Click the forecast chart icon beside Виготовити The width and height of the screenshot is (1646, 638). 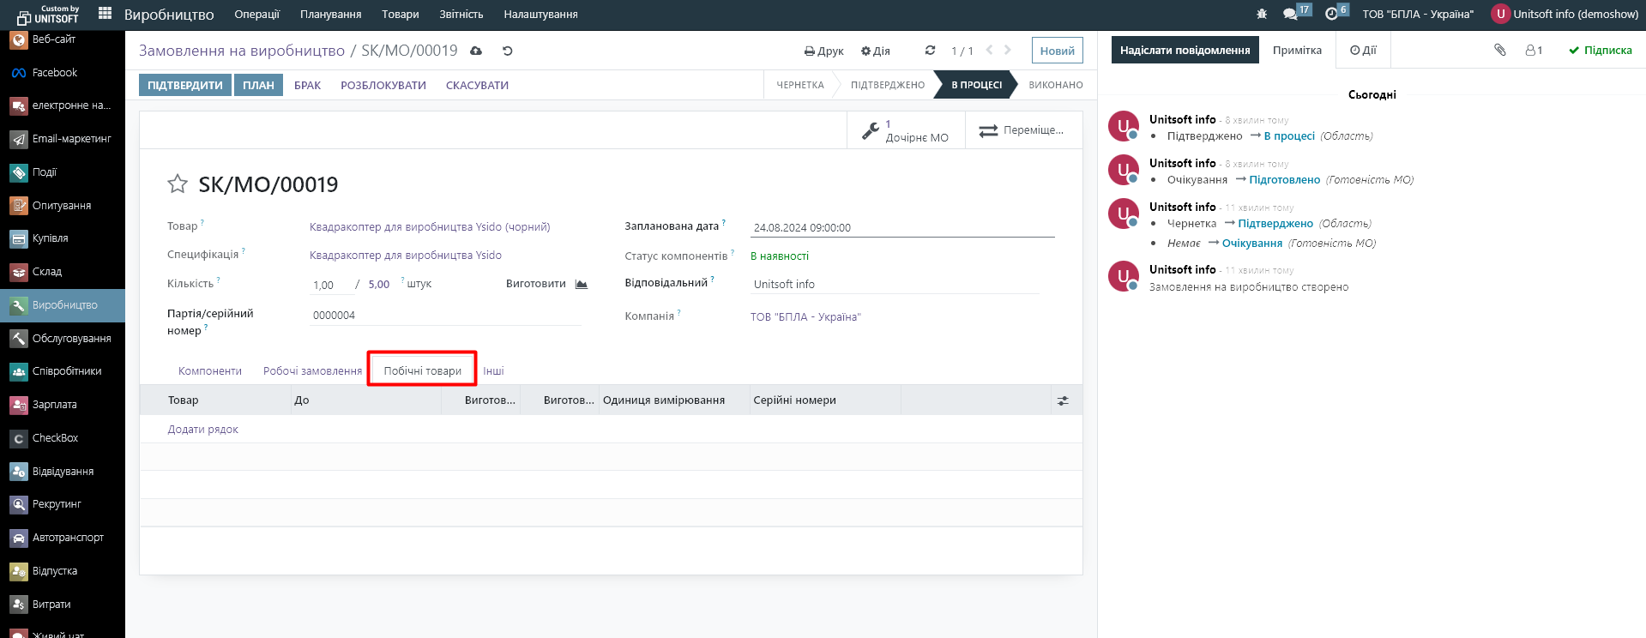click(582, 284)
